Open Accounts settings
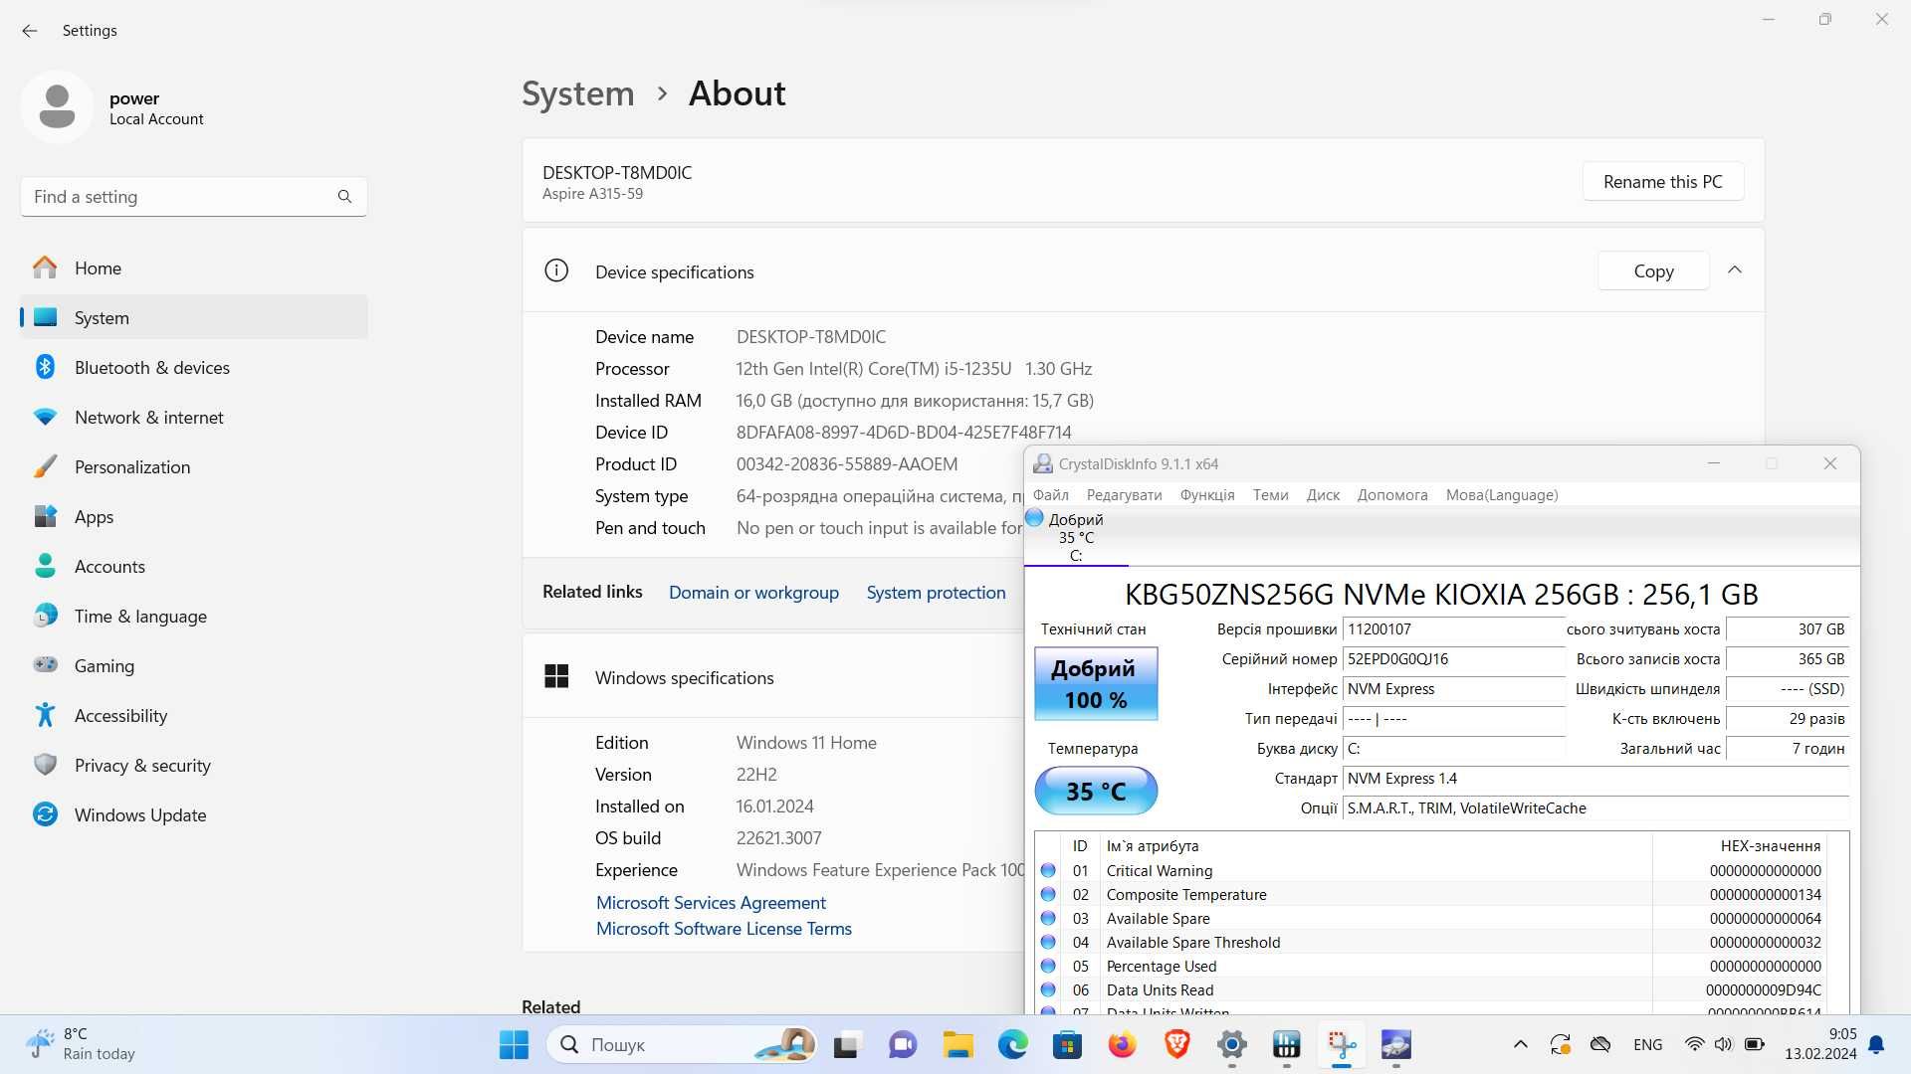The width and height of the screenshot is (1911, 1074). pos(194,567)
